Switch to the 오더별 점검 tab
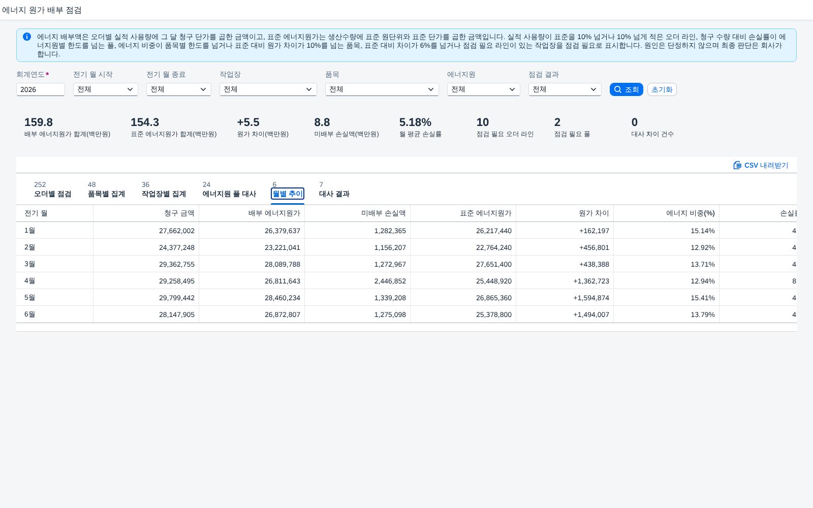Viewport: 813px width, 508px height. (x=52, y=189)
